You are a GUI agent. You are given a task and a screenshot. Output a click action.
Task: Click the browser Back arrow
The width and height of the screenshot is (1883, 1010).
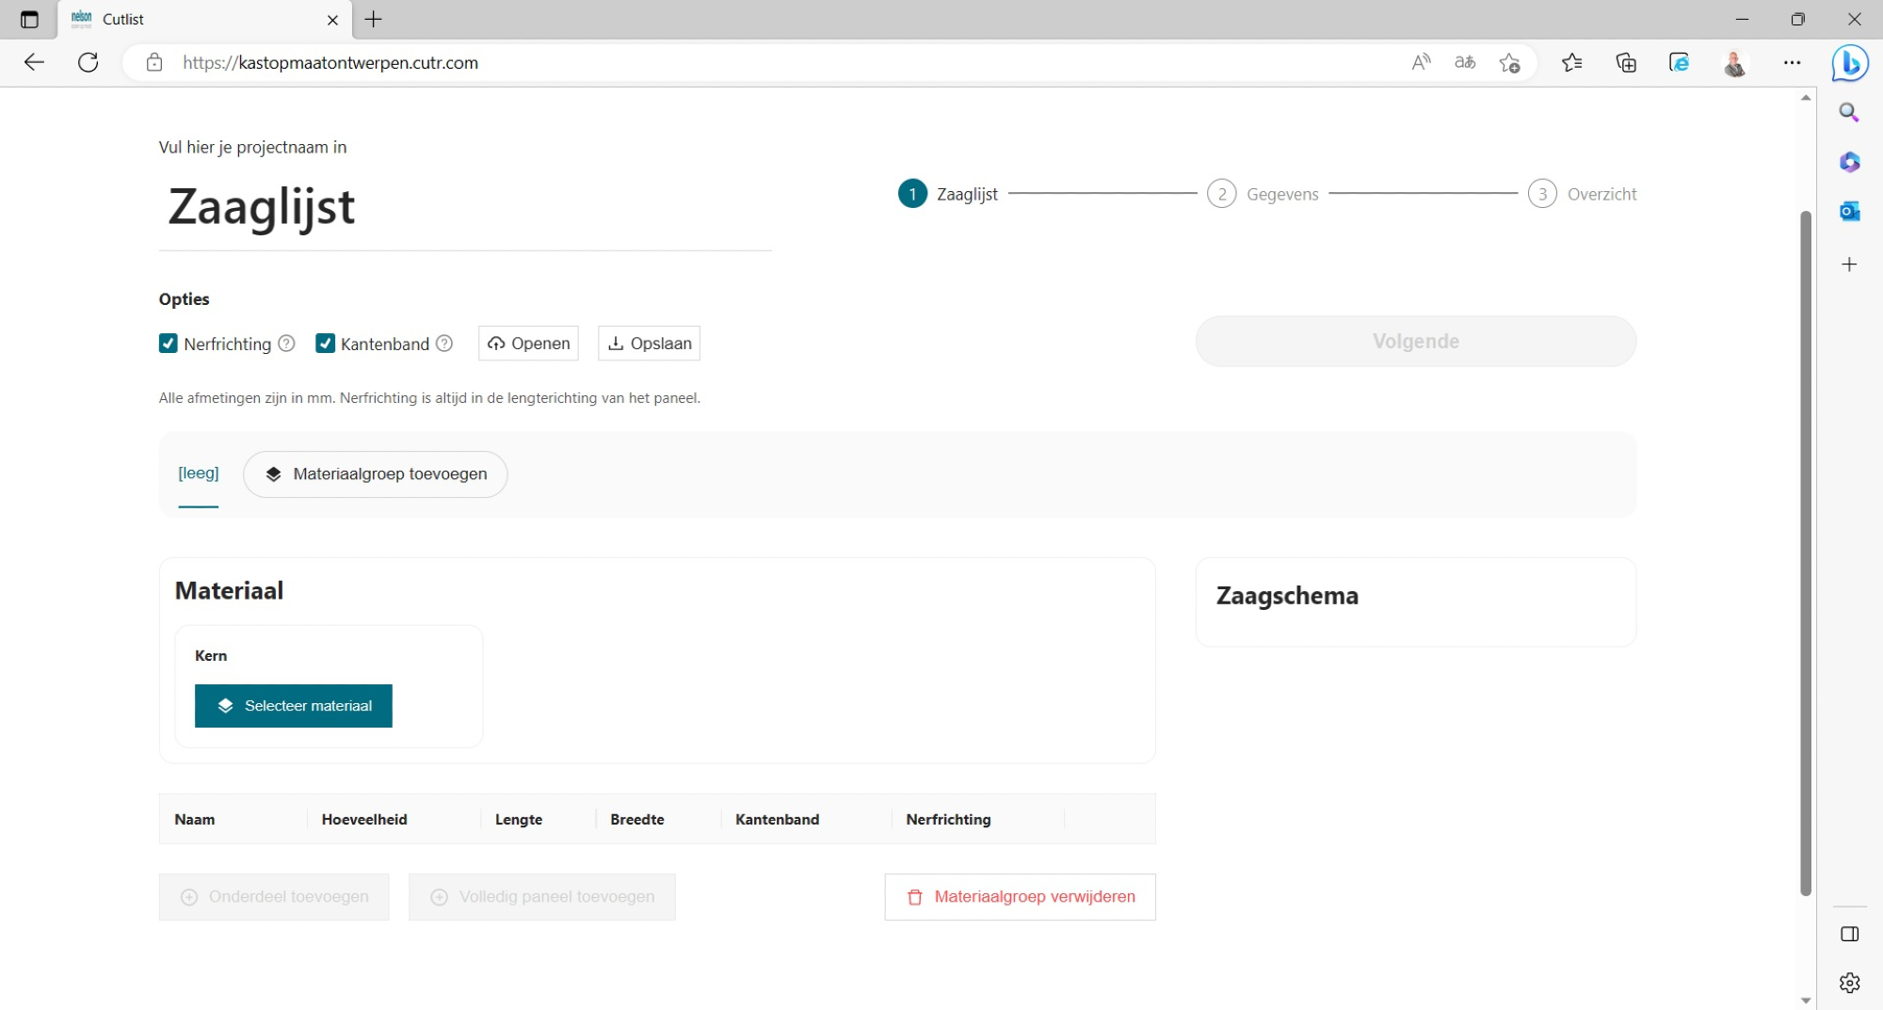click(x=34, y=62)
